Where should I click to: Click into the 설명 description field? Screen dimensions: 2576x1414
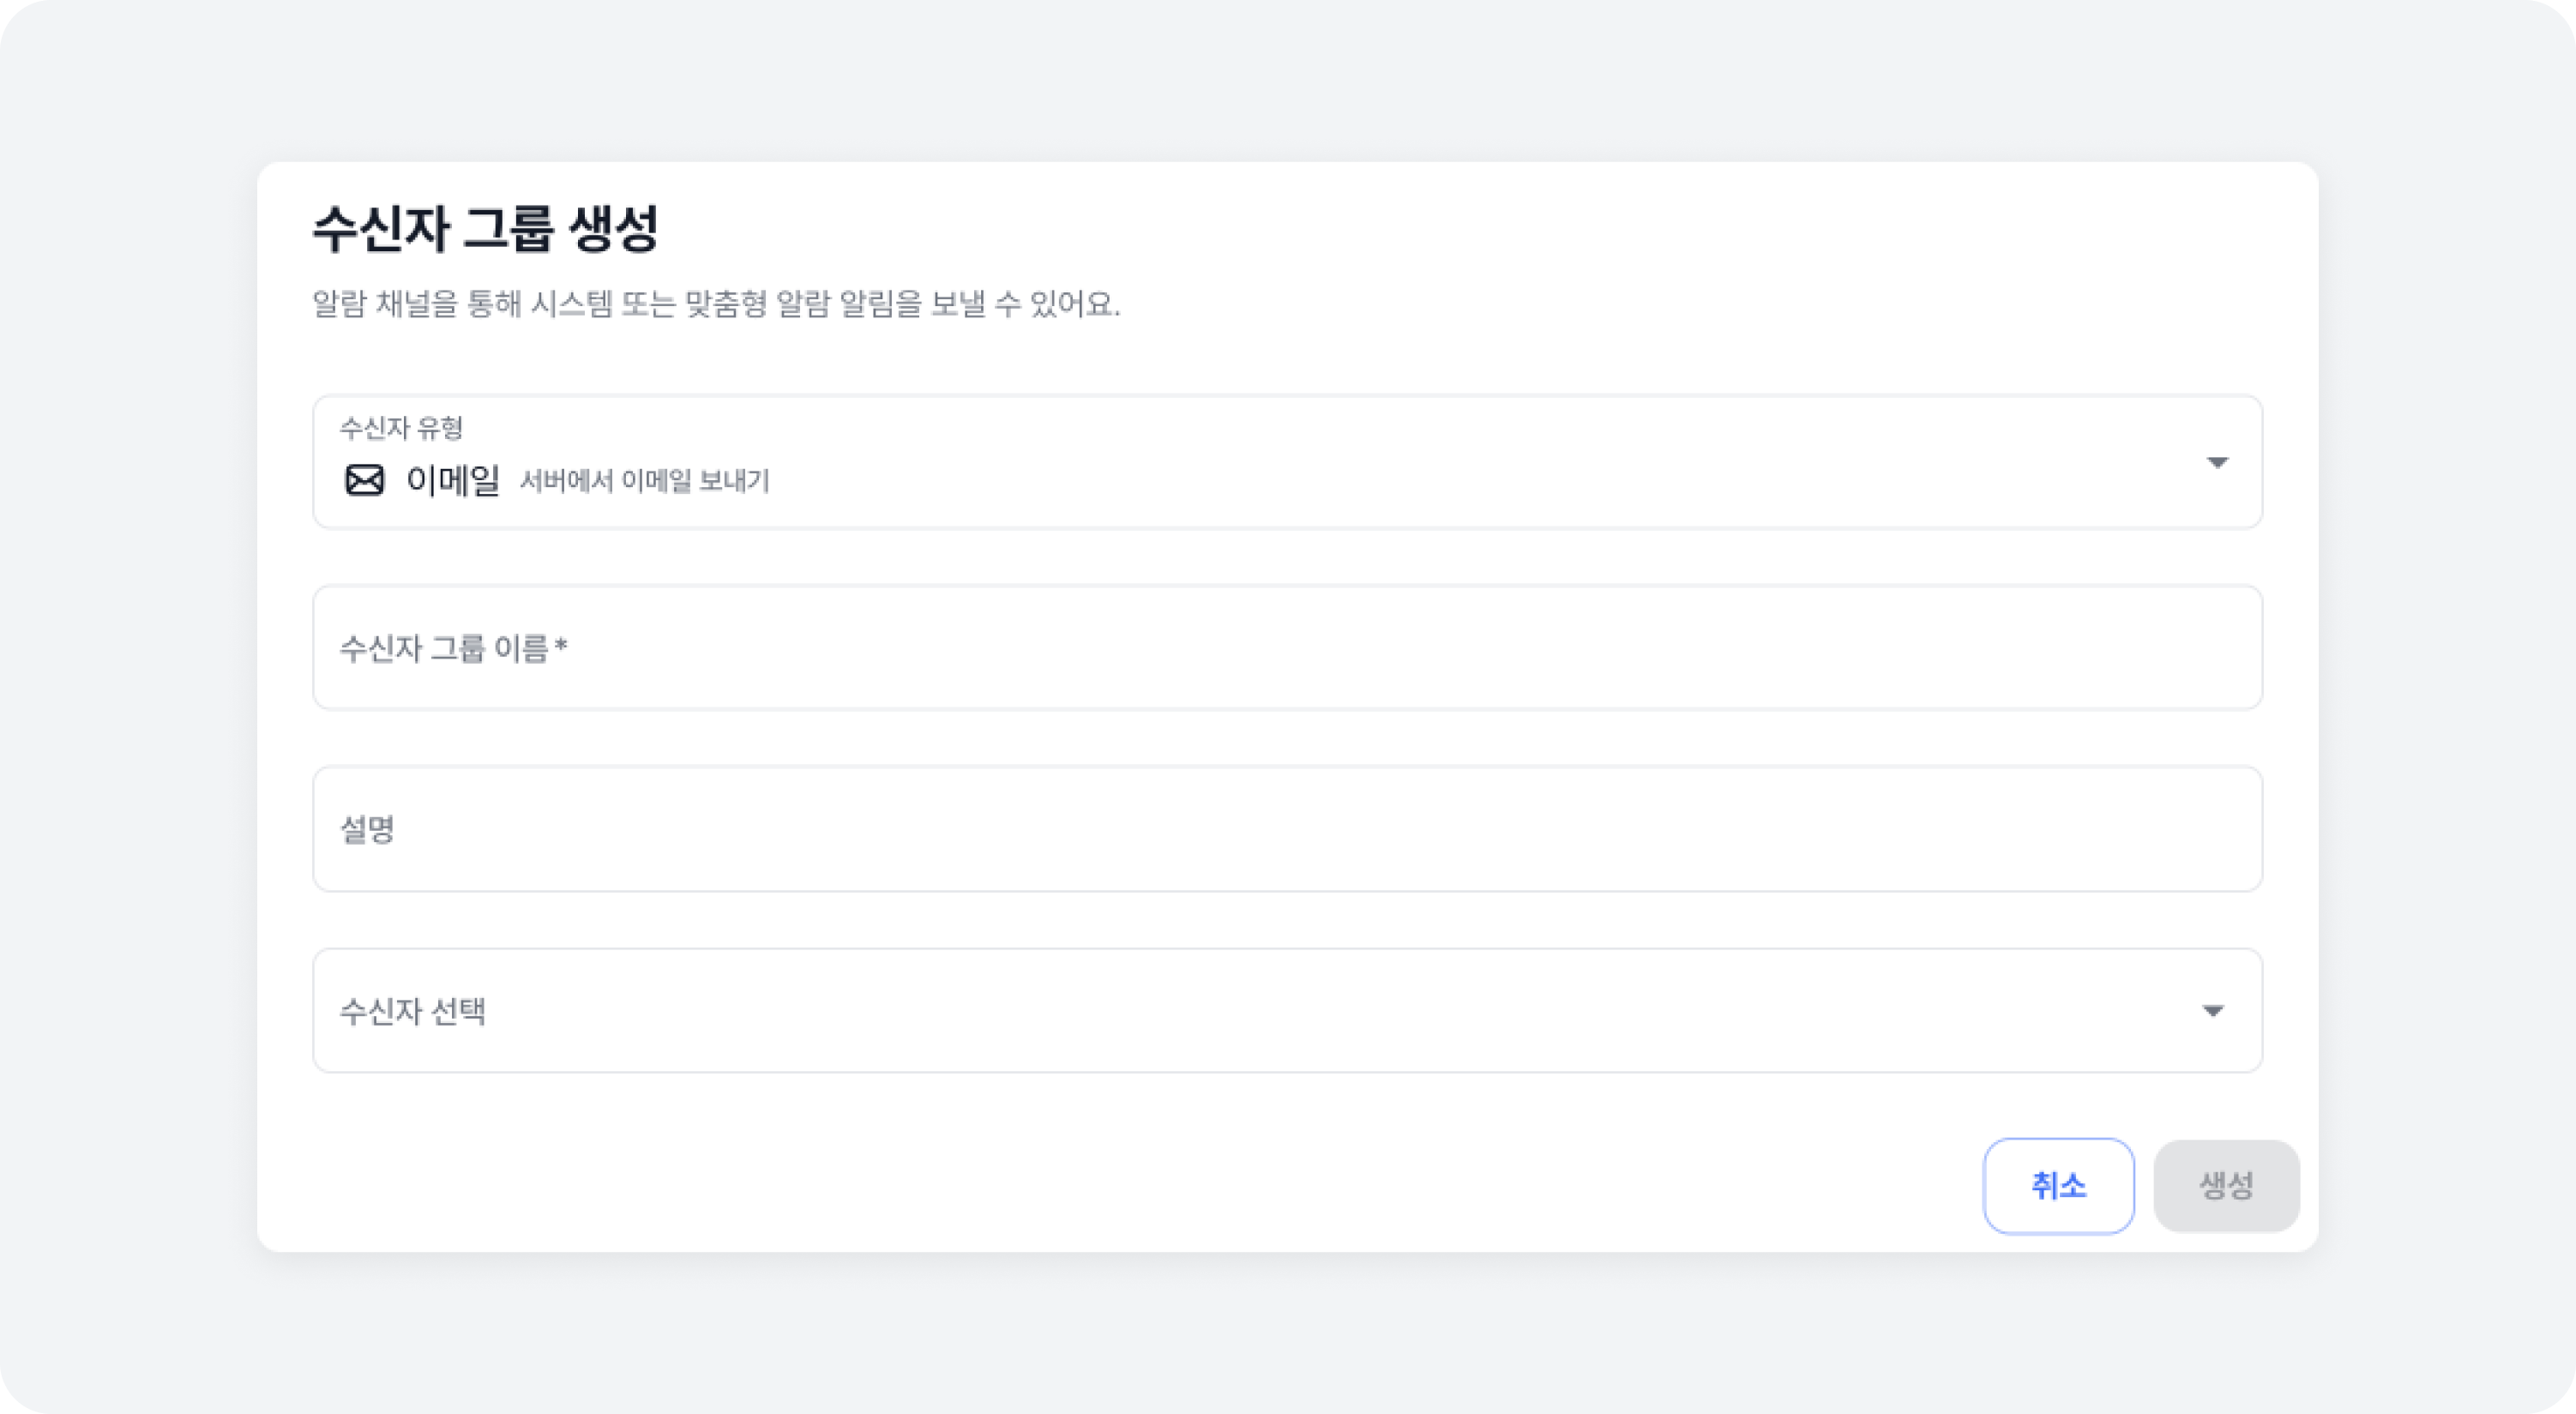tap(1287, 829)
